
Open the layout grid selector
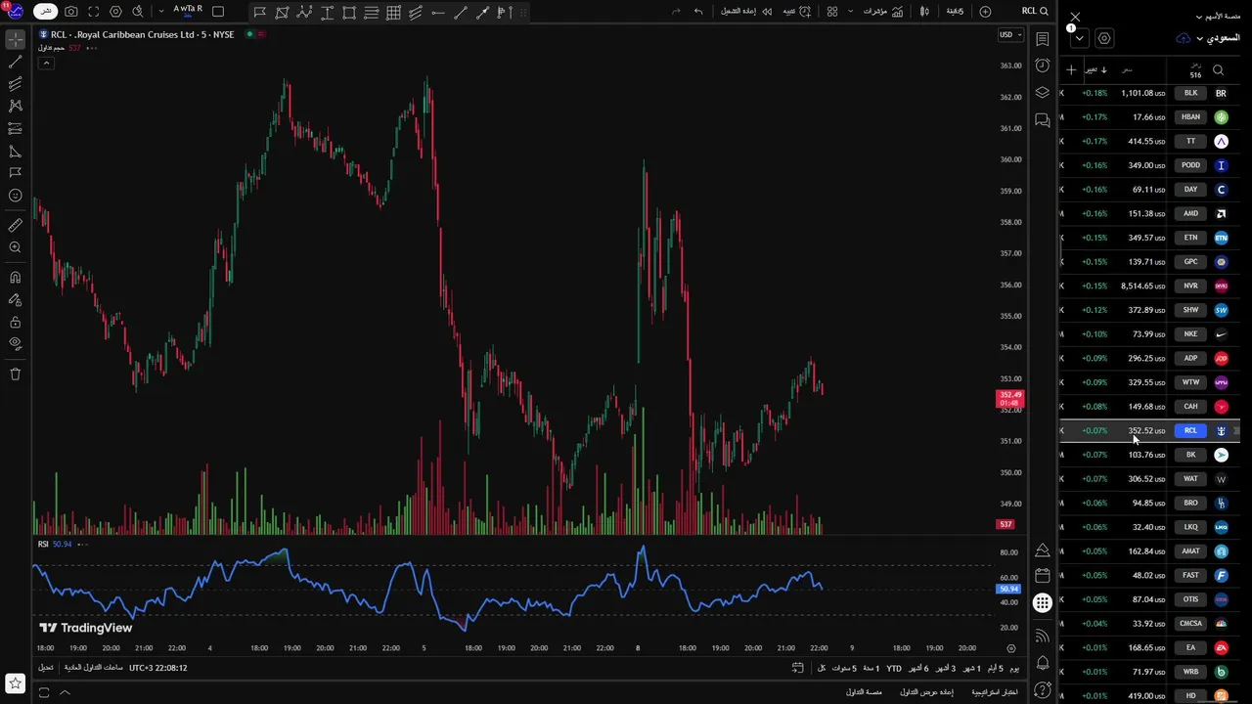pyautogui.click(x=832, y=12)
